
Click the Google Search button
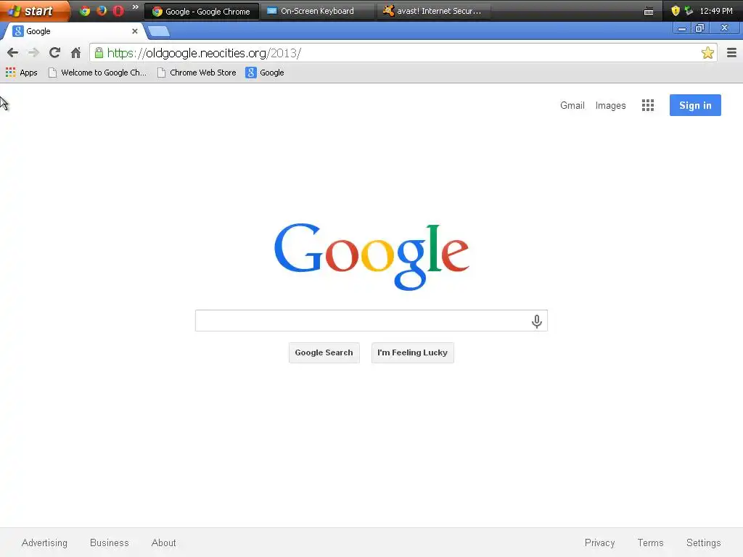(324, 353)
